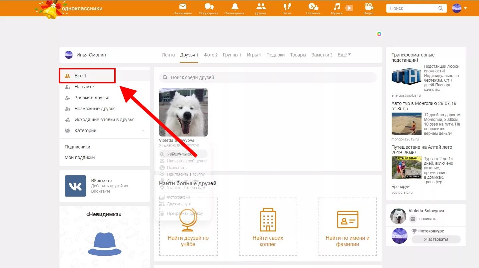This screenshot has height=268, width=479.
Task: Open energostroiplus.ru link
Action: tap(406, 95)
